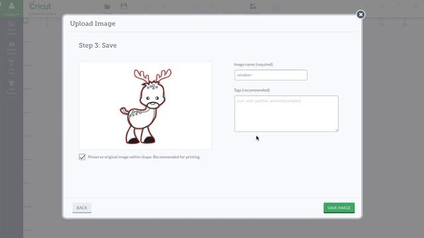Close the Upload Image dialog
The image size is (424, 238).
[360, 15]
